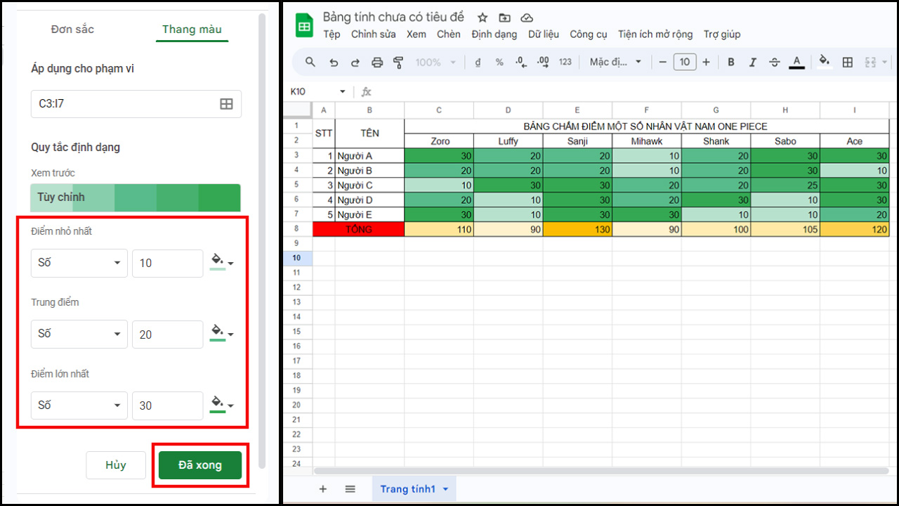Click the percent format icon
The height and width of the screenshot is (506, 899).
pyautogui.click(x=500, y=62)
